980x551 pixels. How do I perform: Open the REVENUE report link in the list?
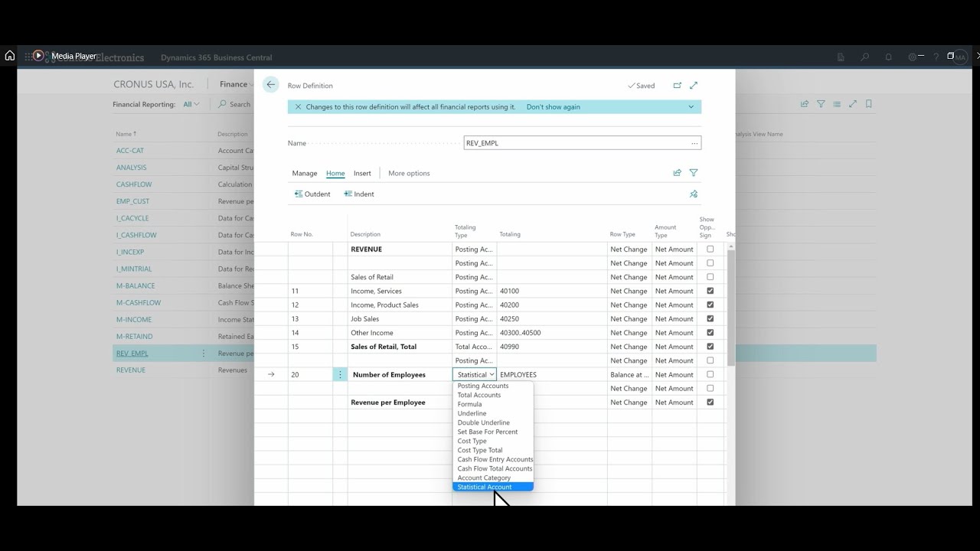131,370
